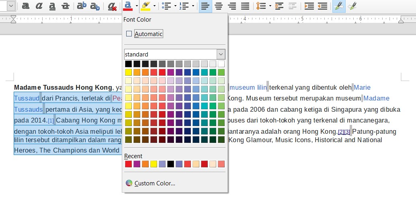Open the Unordered list style dropdown arrow
Viewport: 416px width, 197px height.
click(175, 6)
